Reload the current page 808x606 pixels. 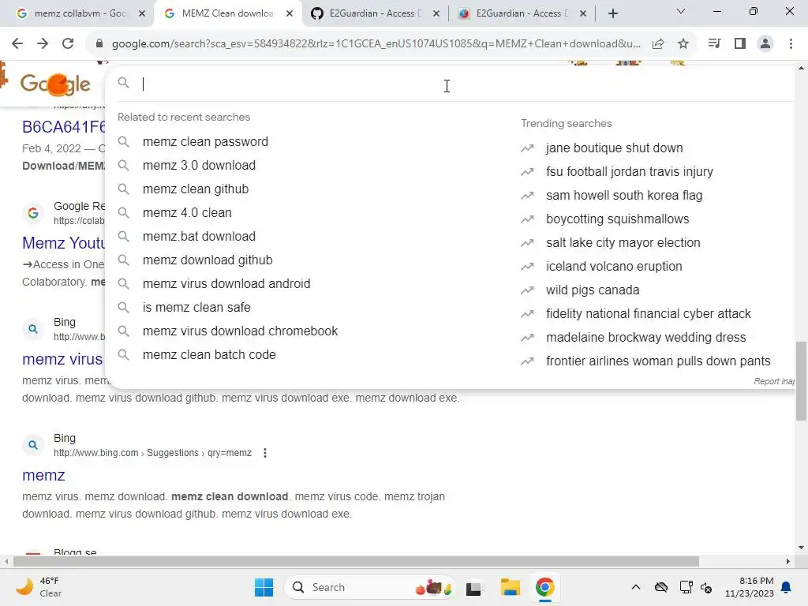tap(68, 44)
